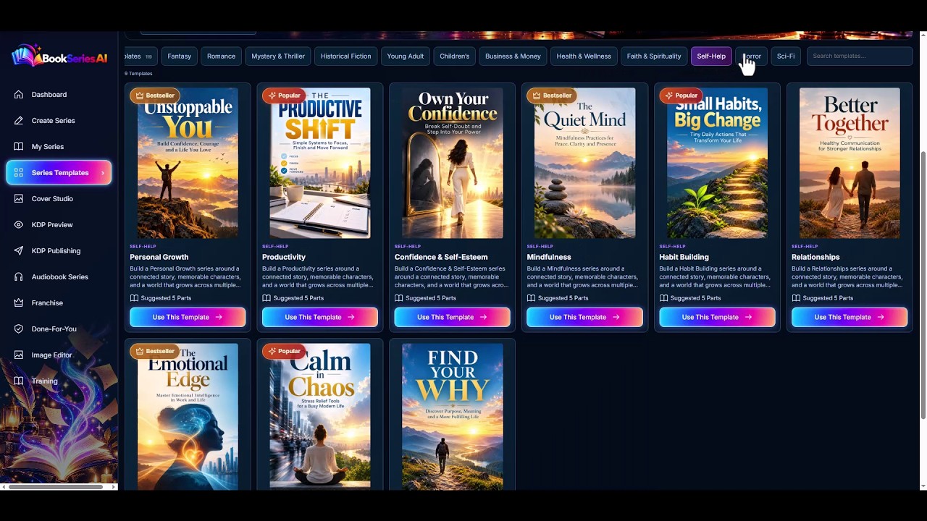Select the Historical Fiction filter
The width and height of the screenshot is (927, 521).
coord(345,56)
